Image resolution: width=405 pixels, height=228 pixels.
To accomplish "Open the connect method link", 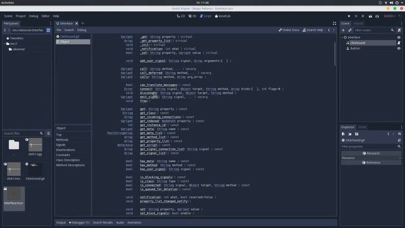I will pyautogui.click(x=146, y=89).
